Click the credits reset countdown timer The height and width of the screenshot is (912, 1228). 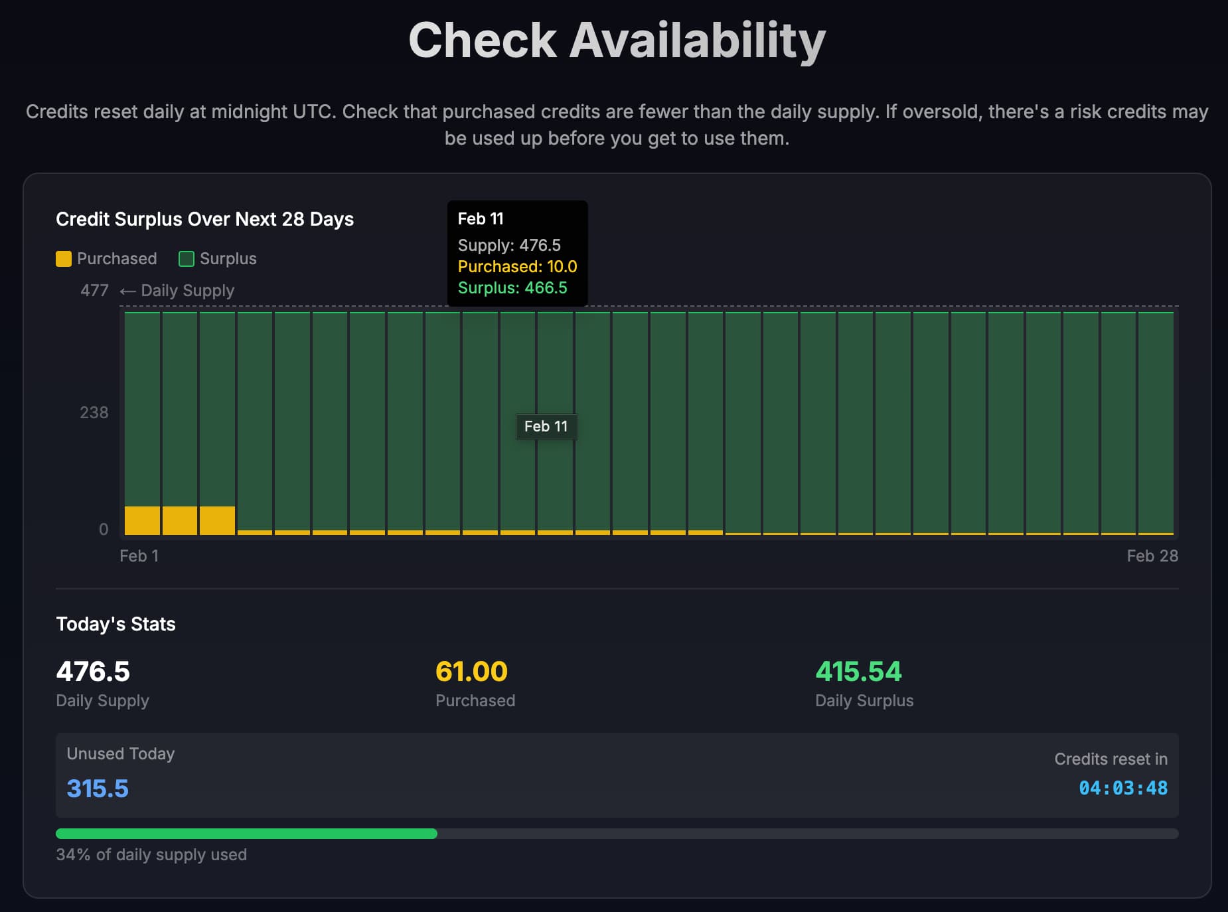click(x=1122, y=788)
